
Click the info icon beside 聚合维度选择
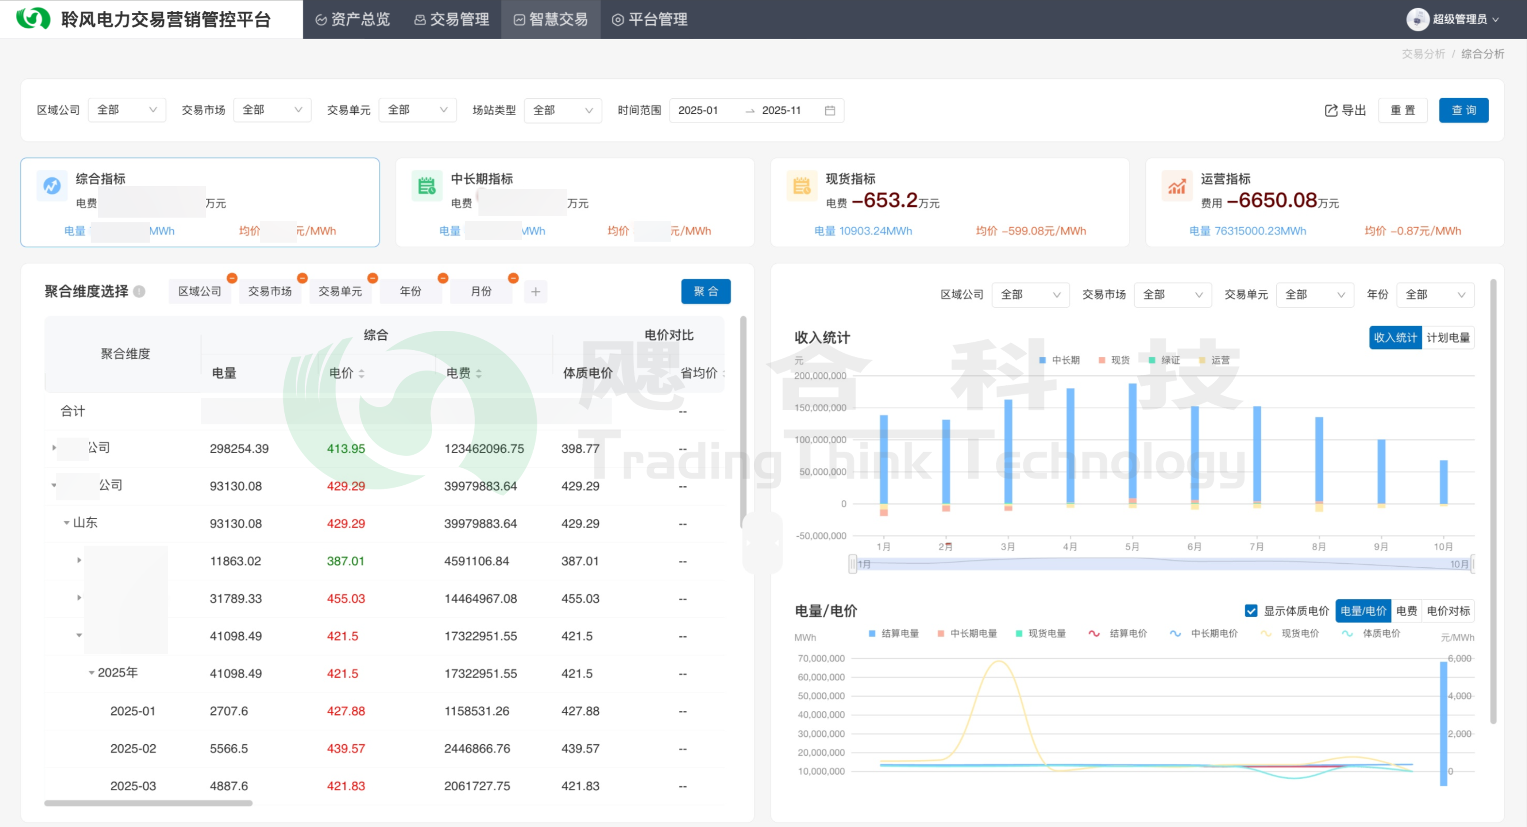(139, 291)
